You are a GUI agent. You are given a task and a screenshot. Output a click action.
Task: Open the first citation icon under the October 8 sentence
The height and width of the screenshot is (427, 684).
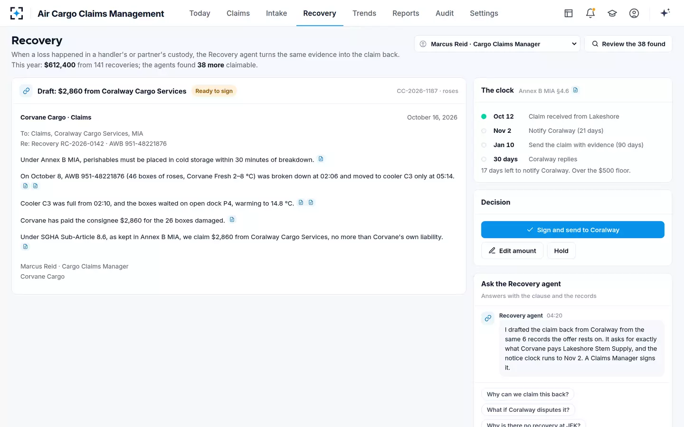click(x=26, y=186)
